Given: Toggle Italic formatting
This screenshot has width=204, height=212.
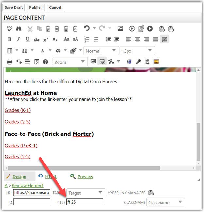Looking at the screenshot, I should click(x=18, y=39).
